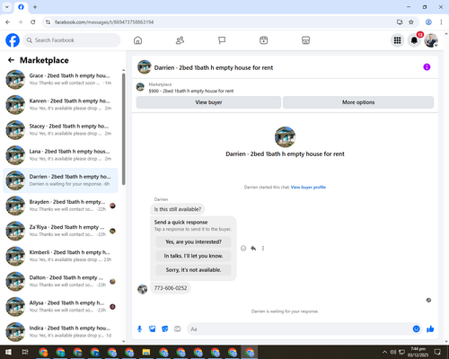Open the Reels video icon

[x=263, y=40]
